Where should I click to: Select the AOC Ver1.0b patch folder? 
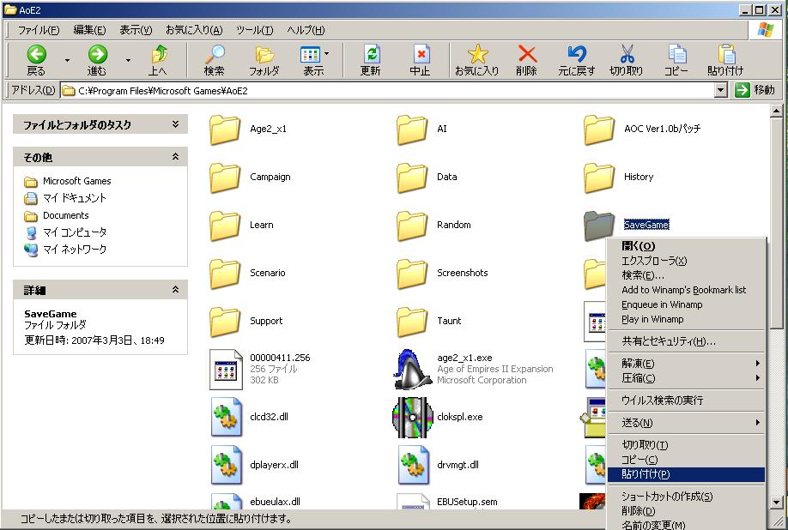coord(598,129)
